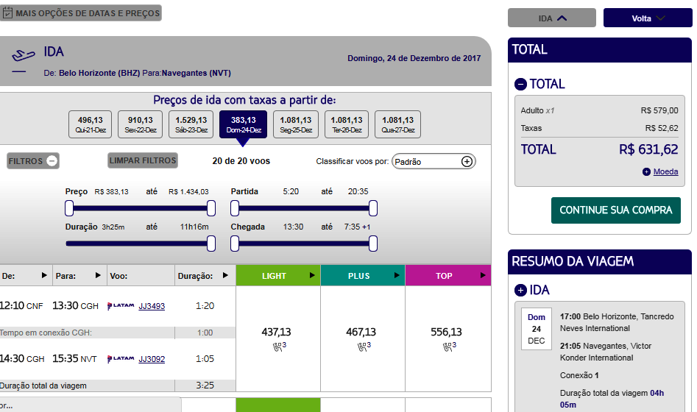Click seat icon under 467,13 PLUS fare

(363, 346)
